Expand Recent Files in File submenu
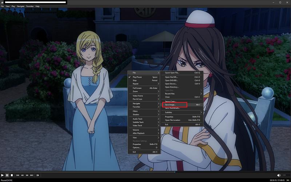The image size is (291, 182). click(182, 94)
